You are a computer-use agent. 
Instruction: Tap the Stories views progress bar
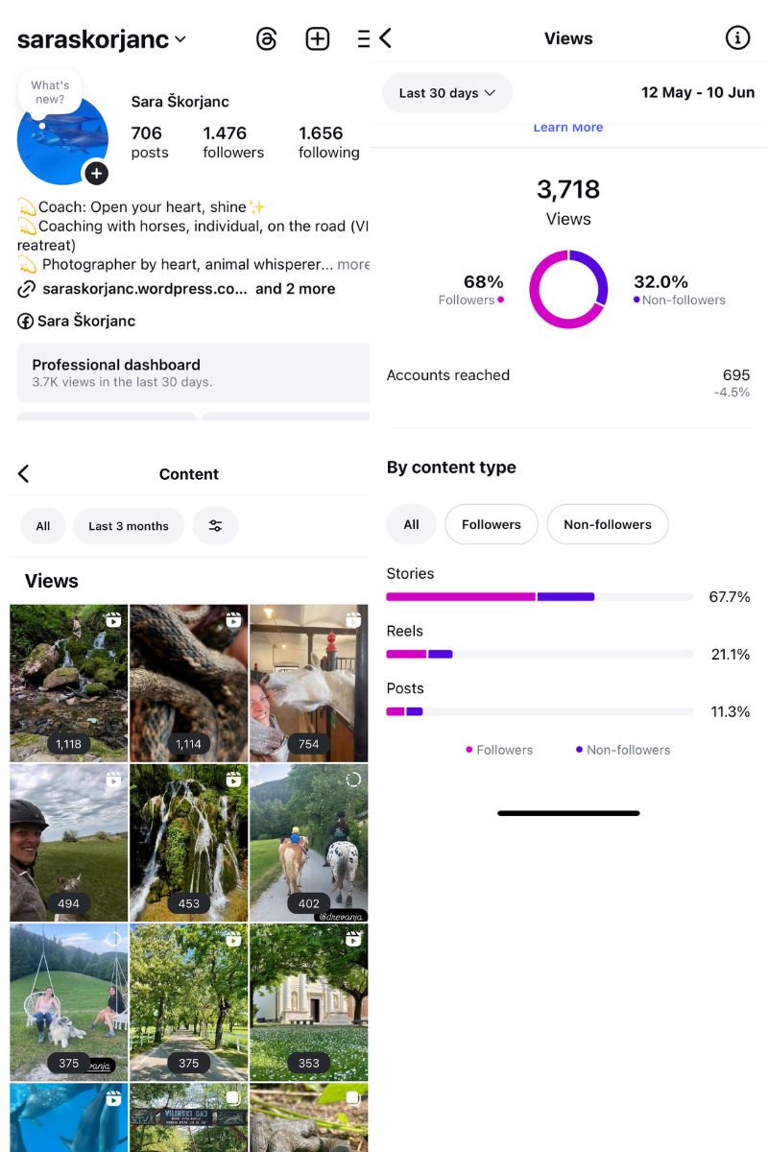click(539, 597)
